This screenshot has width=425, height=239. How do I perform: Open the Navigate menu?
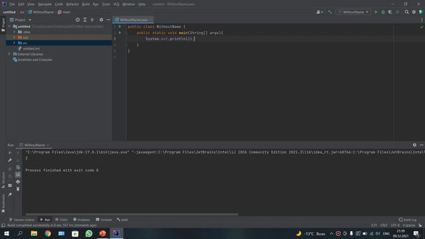point(44,5)
